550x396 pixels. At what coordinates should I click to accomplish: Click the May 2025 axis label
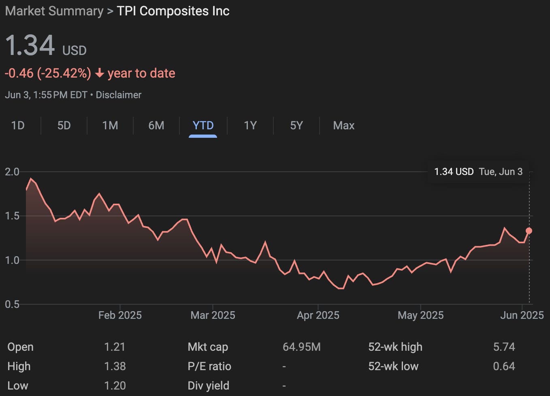tap(420, 315)
